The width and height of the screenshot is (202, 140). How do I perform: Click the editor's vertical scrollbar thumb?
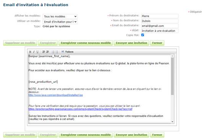click(x=172, y=76)
